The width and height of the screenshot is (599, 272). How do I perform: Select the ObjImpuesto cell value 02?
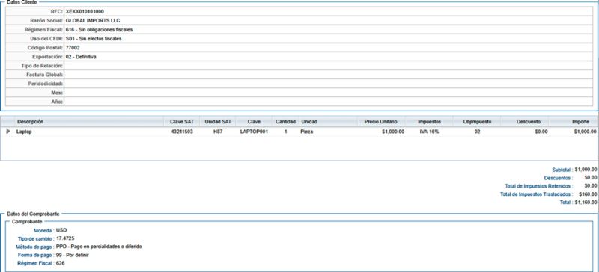(x=477, y=132)
